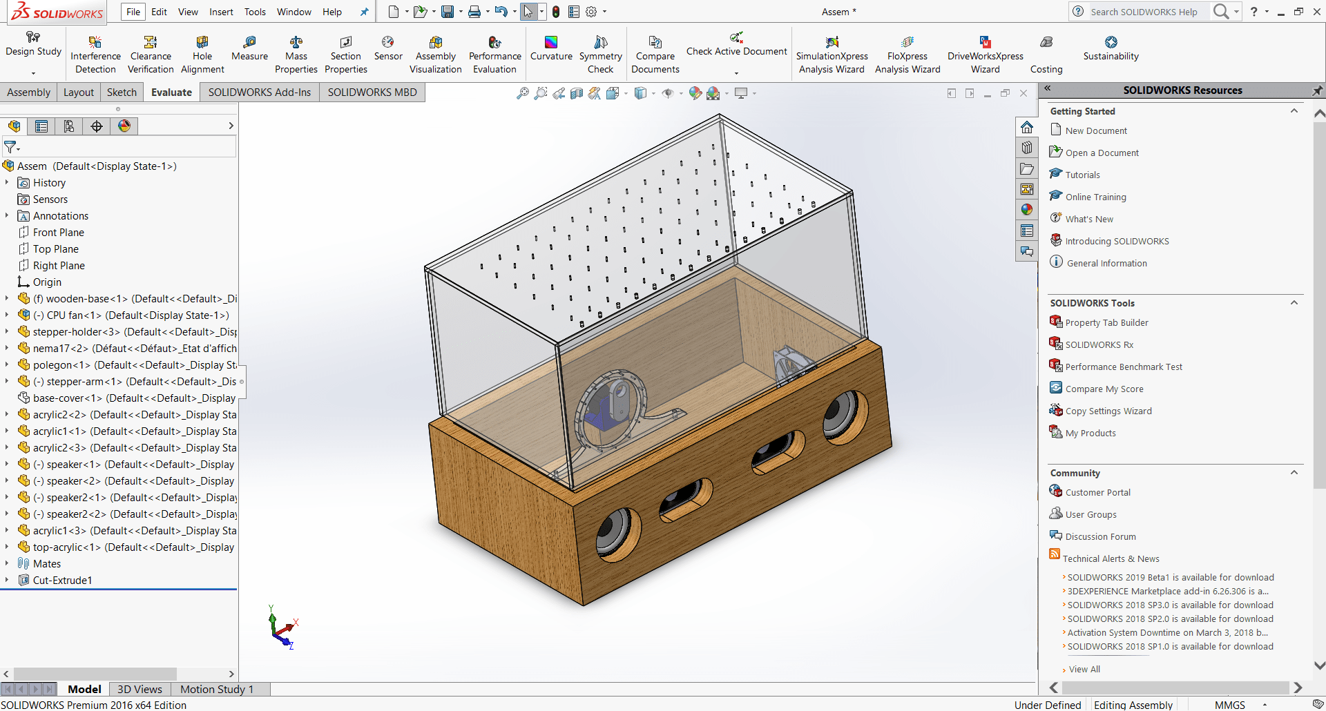Switch to PropertyManager tab
The image size is (1326, 711).
pyautogui.click(x=41, y=126)
